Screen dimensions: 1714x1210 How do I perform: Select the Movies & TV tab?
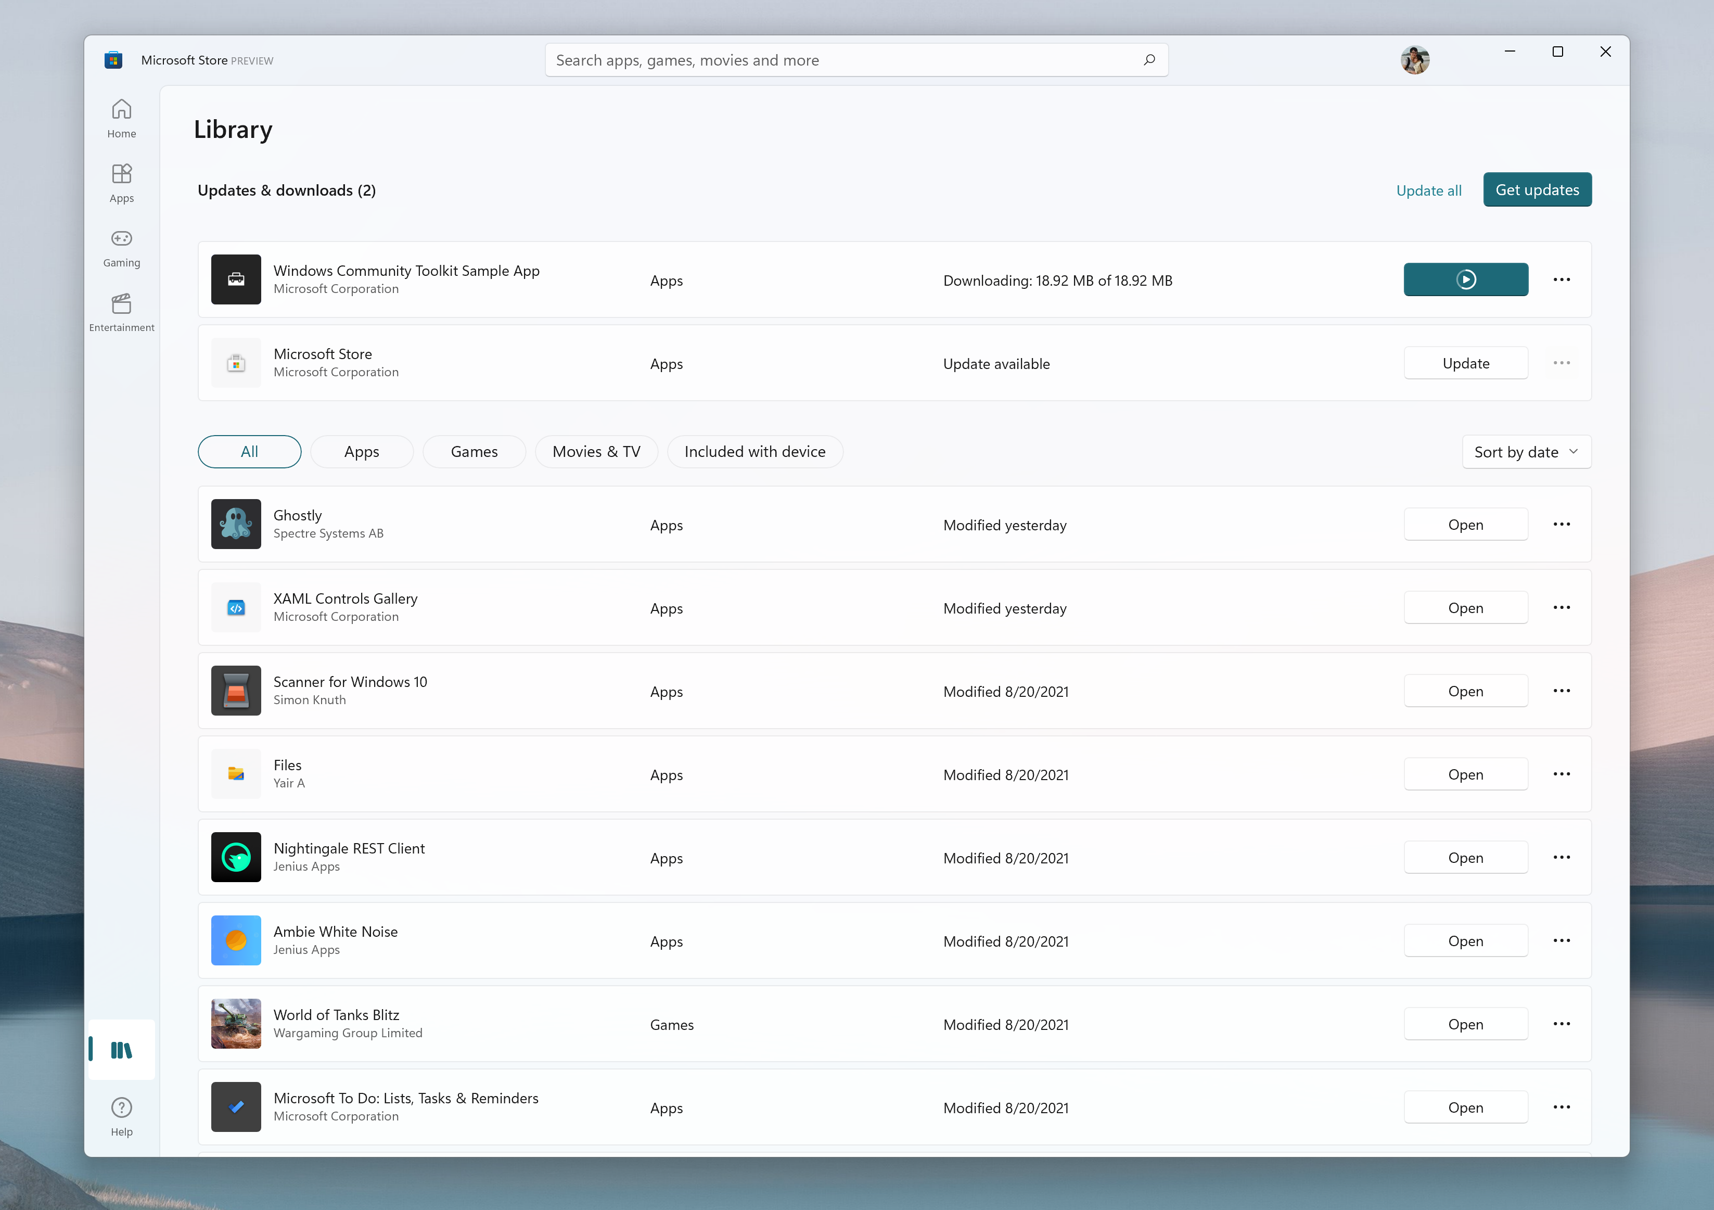tap(594, 451)
